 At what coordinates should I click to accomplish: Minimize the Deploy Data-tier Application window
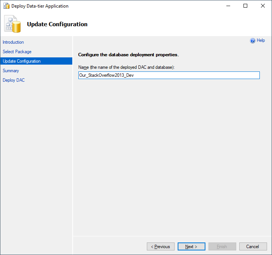pos(228,6)
